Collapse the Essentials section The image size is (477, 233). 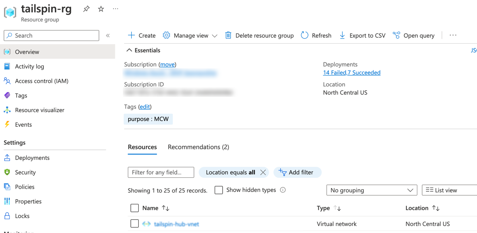coord(129,50)
